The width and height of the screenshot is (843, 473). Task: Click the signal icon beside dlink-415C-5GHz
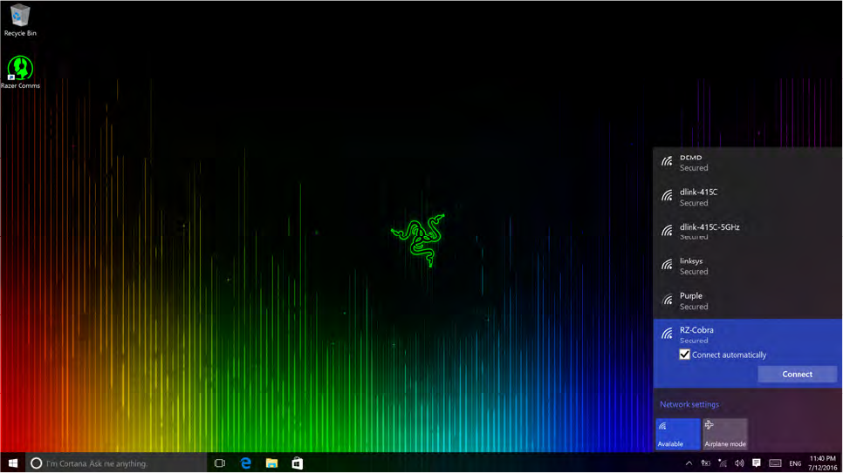click(x=667, y=230)
